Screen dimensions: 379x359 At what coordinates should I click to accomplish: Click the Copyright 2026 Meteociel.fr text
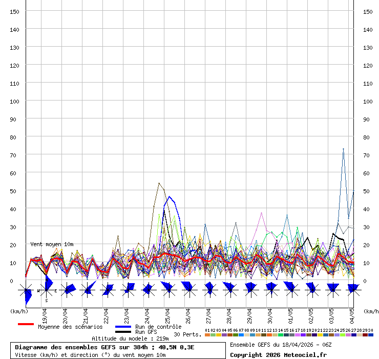point(278,355)
